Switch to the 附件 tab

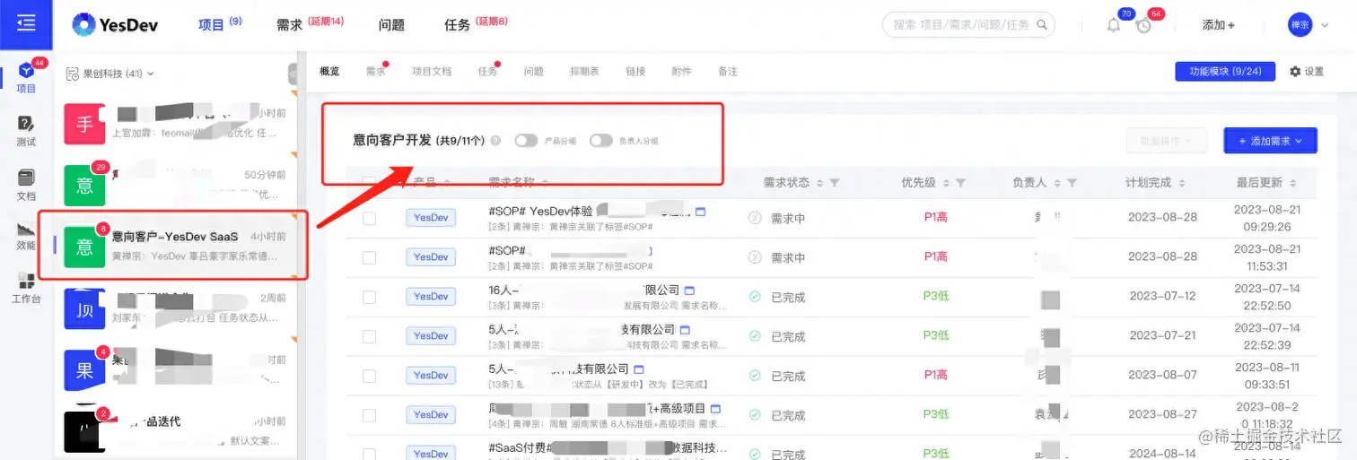(682, 72)
